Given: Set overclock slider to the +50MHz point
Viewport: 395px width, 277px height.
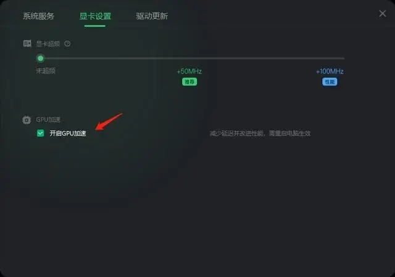Looking at the screenshot, I should point(189,59).
